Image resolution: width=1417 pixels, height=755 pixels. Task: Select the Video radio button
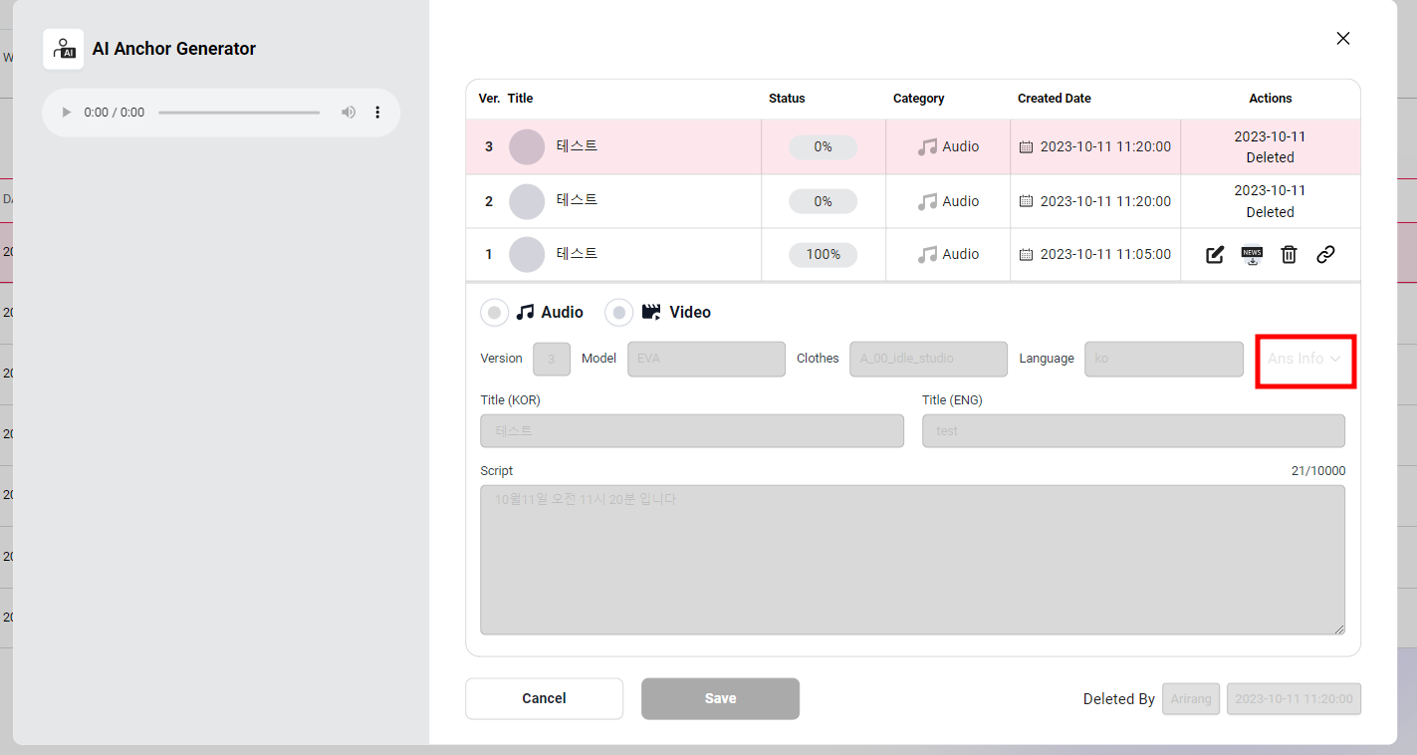(x=619, y=313)
